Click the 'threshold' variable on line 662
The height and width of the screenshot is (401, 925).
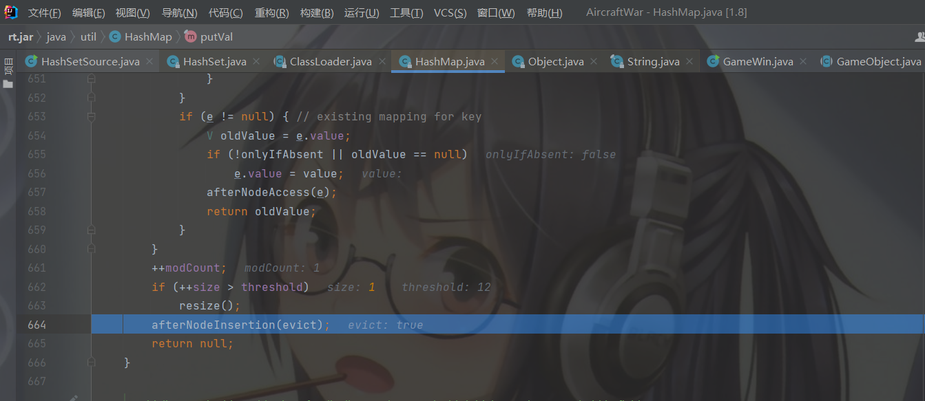tap(271, 287)
